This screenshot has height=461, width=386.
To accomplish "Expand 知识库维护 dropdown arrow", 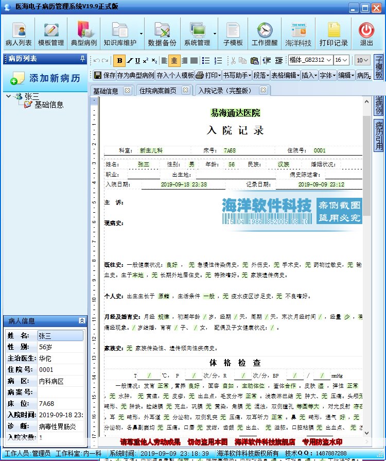I will [x=142, y=34].
